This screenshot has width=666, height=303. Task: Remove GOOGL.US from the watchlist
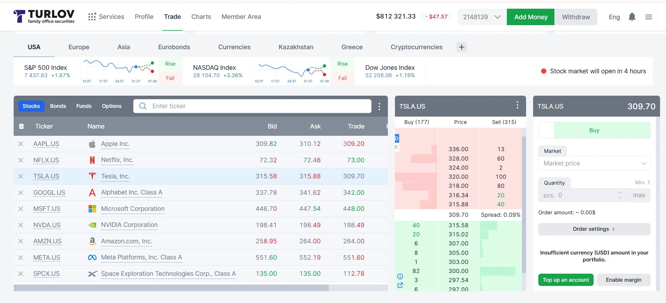[x=21, y=193]
